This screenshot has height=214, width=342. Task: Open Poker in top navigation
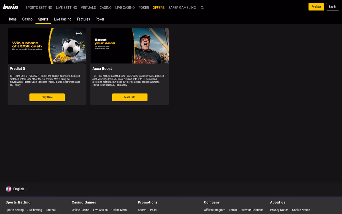(144, 8)
